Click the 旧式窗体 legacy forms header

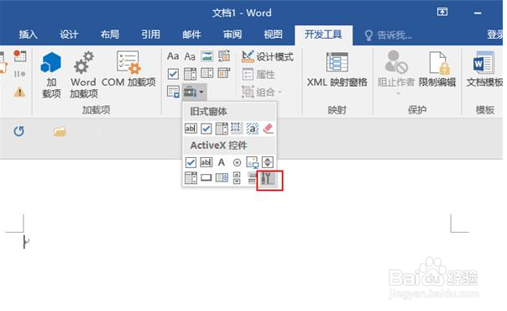(x=208, y=112)
